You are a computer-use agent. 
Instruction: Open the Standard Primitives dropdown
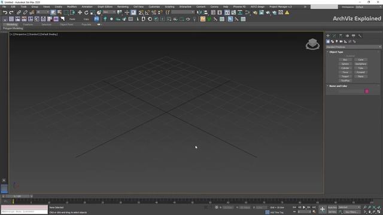(354, 47)
